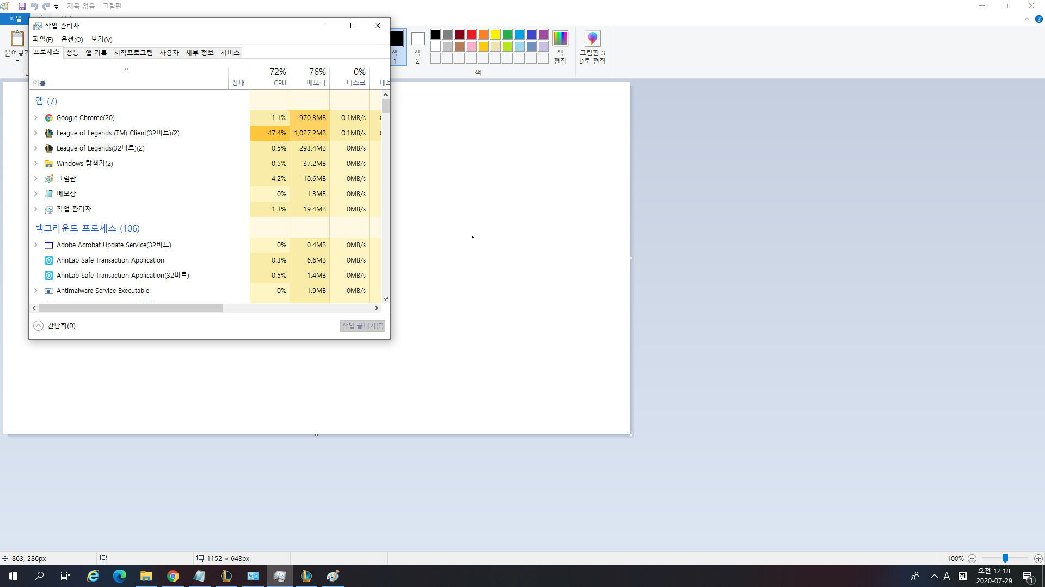Expand League of Legends Client process group
The width and height of the screenshot is (1045, 587).
click(36, 133)
